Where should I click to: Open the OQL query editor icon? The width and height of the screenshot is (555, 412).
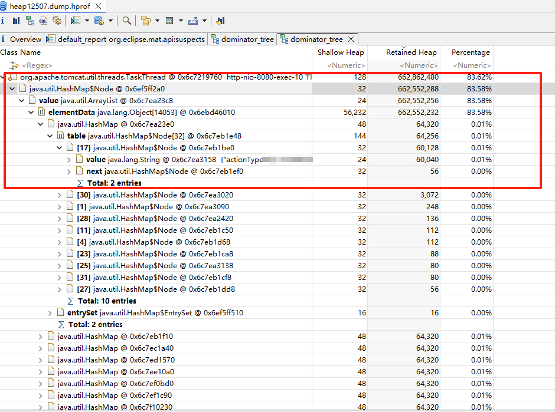tap(43, 21)
